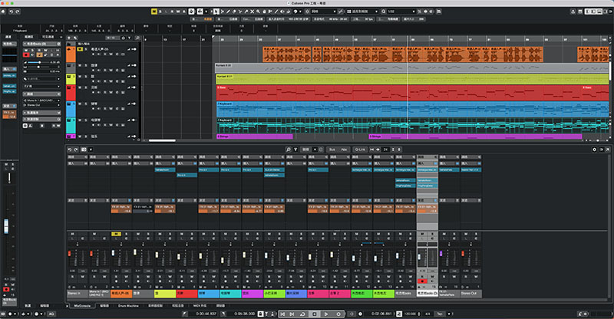
Task: Open the sampler control tab after Drum Machine
Action: 155,306
